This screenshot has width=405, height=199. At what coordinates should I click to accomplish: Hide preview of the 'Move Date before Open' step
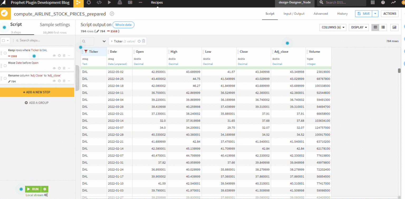(x=54, y=68)
